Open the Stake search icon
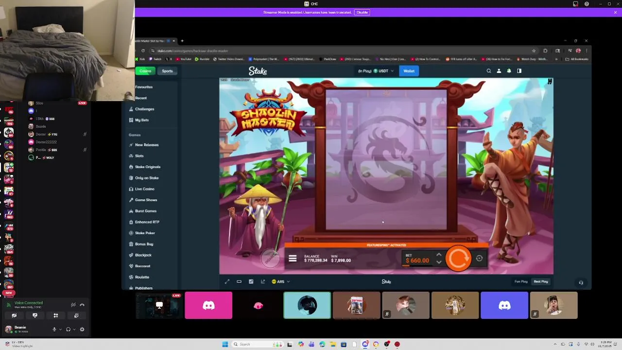Screen dimensions: 622x350 (x=489, y=71)
